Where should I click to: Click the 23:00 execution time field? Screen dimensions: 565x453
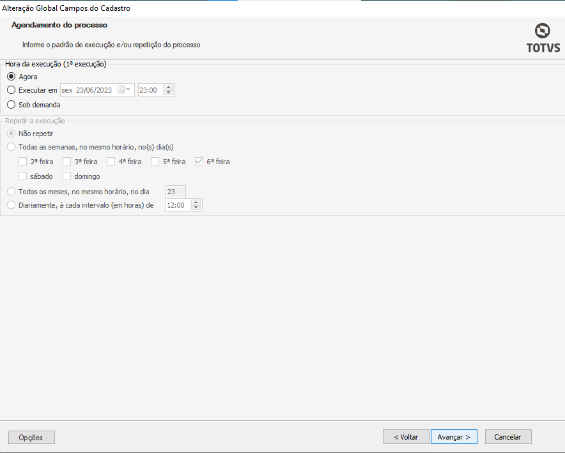(151, 90)
